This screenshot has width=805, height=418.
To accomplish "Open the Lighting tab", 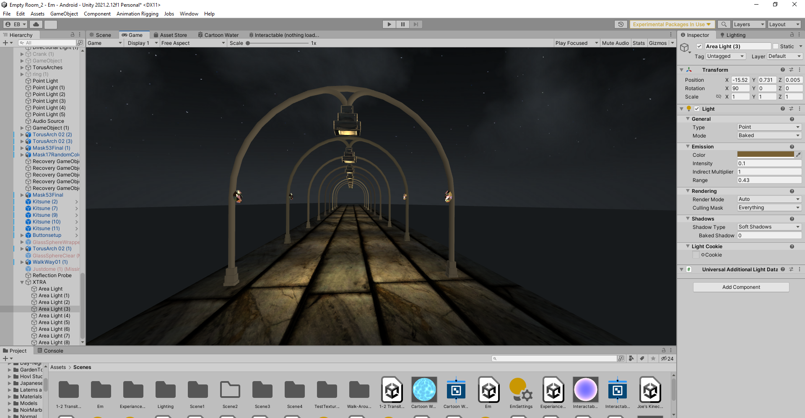I will pos(733,35).
